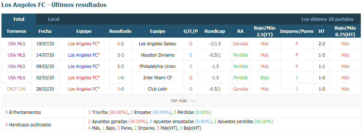The height and width of the screenshot is (134, 363).
Task: Click the 6-2 match result
Action: [x=120, y=43]
